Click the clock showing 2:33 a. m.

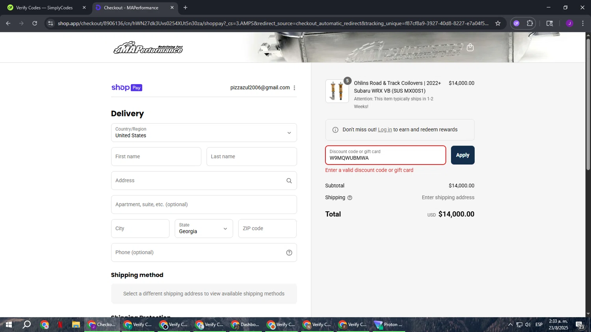[558, 321]
